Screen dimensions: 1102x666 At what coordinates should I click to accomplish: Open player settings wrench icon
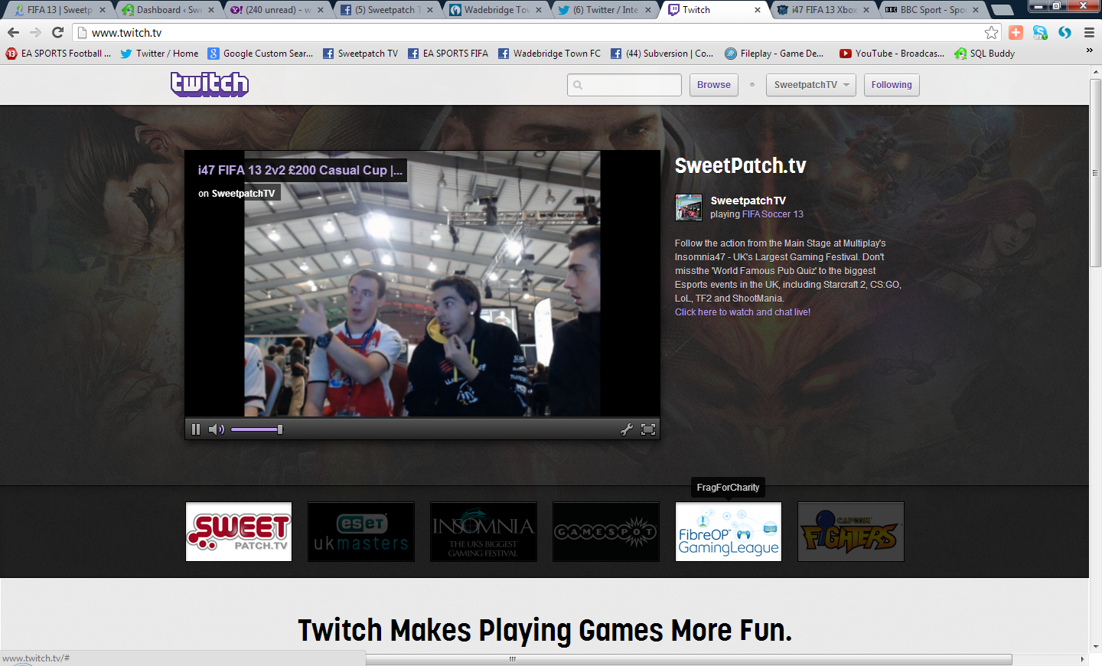(x=627, y=429)
